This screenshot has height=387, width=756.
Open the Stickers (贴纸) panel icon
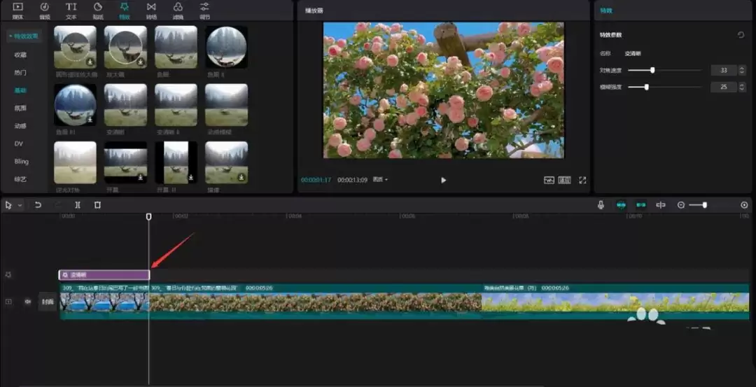click(97, 9)
